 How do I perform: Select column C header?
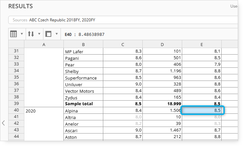click(123, 45)
